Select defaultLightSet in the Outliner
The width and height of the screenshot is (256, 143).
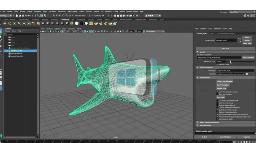[17, 54]
